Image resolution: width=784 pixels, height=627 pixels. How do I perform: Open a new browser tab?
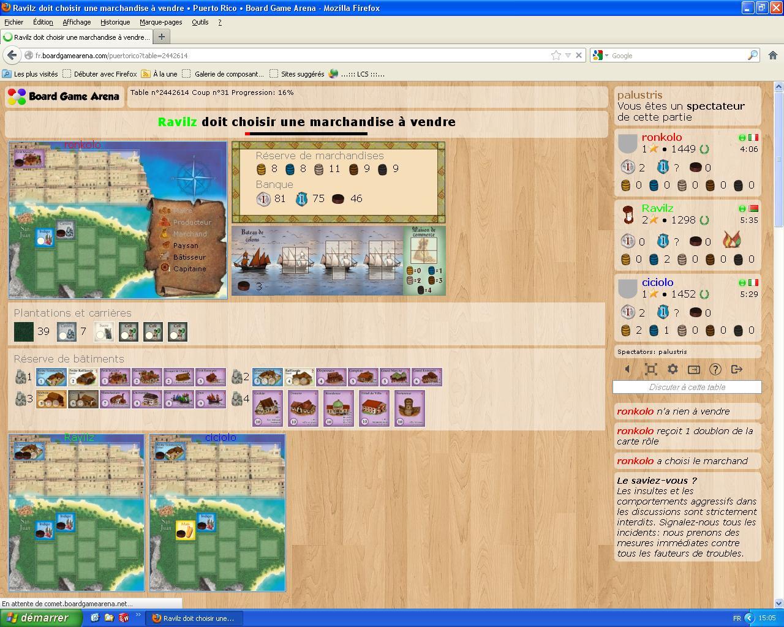161,37
